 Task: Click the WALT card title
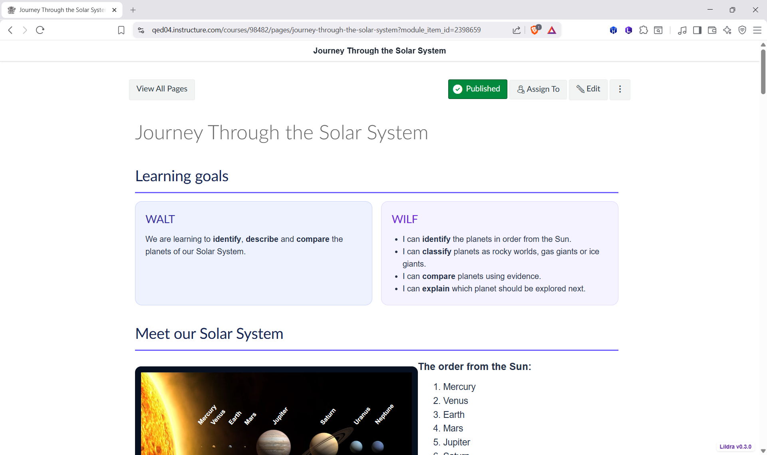tap(160, 219)
